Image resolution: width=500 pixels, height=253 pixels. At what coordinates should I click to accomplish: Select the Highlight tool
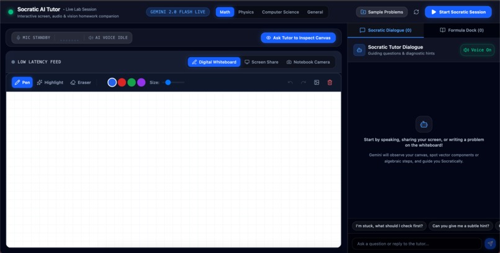pyautogui.click(x=50, y=82)
